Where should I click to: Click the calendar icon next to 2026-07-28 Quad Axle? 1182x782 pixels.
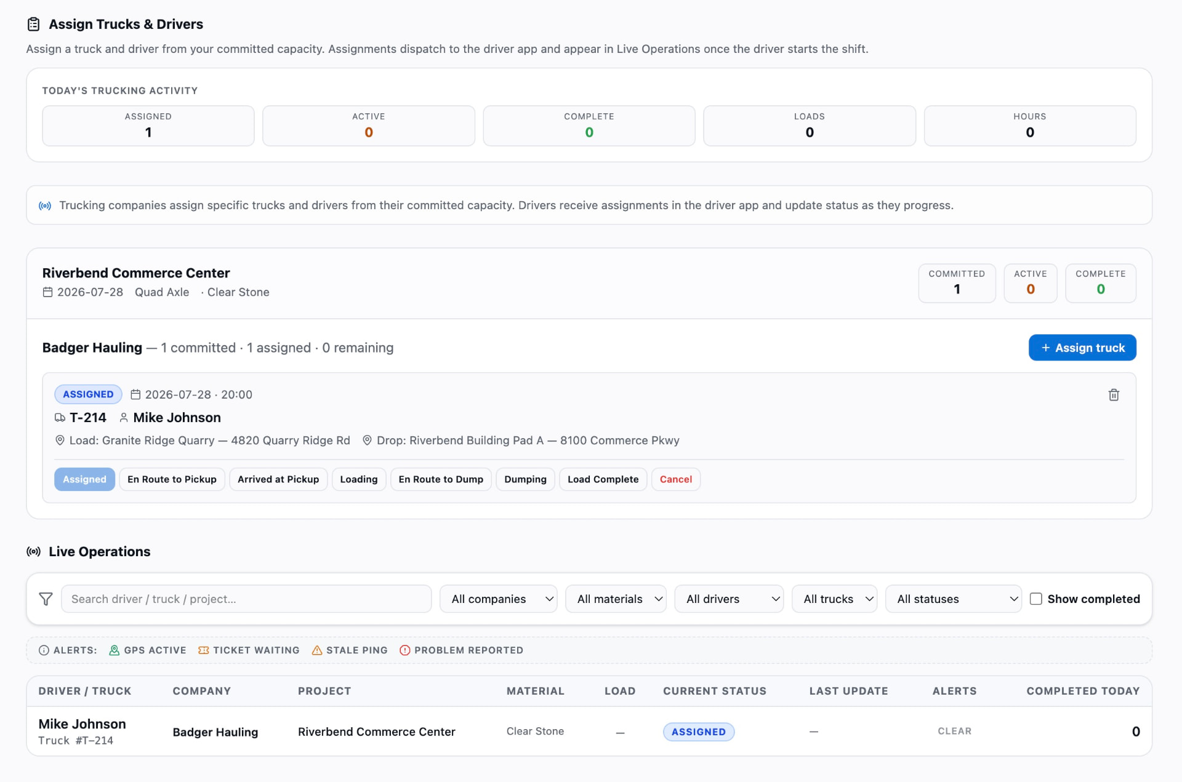click(x=47, y=292)
